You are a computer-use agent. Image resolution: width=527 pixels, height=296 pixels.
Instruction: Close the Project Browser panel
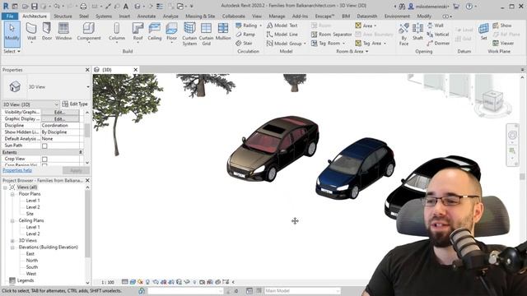tap(87, 181)
